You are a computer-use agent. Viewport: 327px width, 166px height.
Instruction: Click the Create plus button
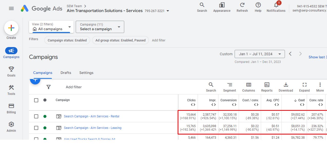(x=11, y=28)
